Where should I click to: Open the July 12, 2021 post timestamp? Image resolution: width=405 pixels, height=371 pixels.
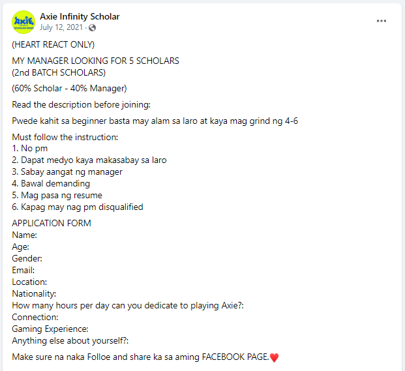(x=61, y=27)
